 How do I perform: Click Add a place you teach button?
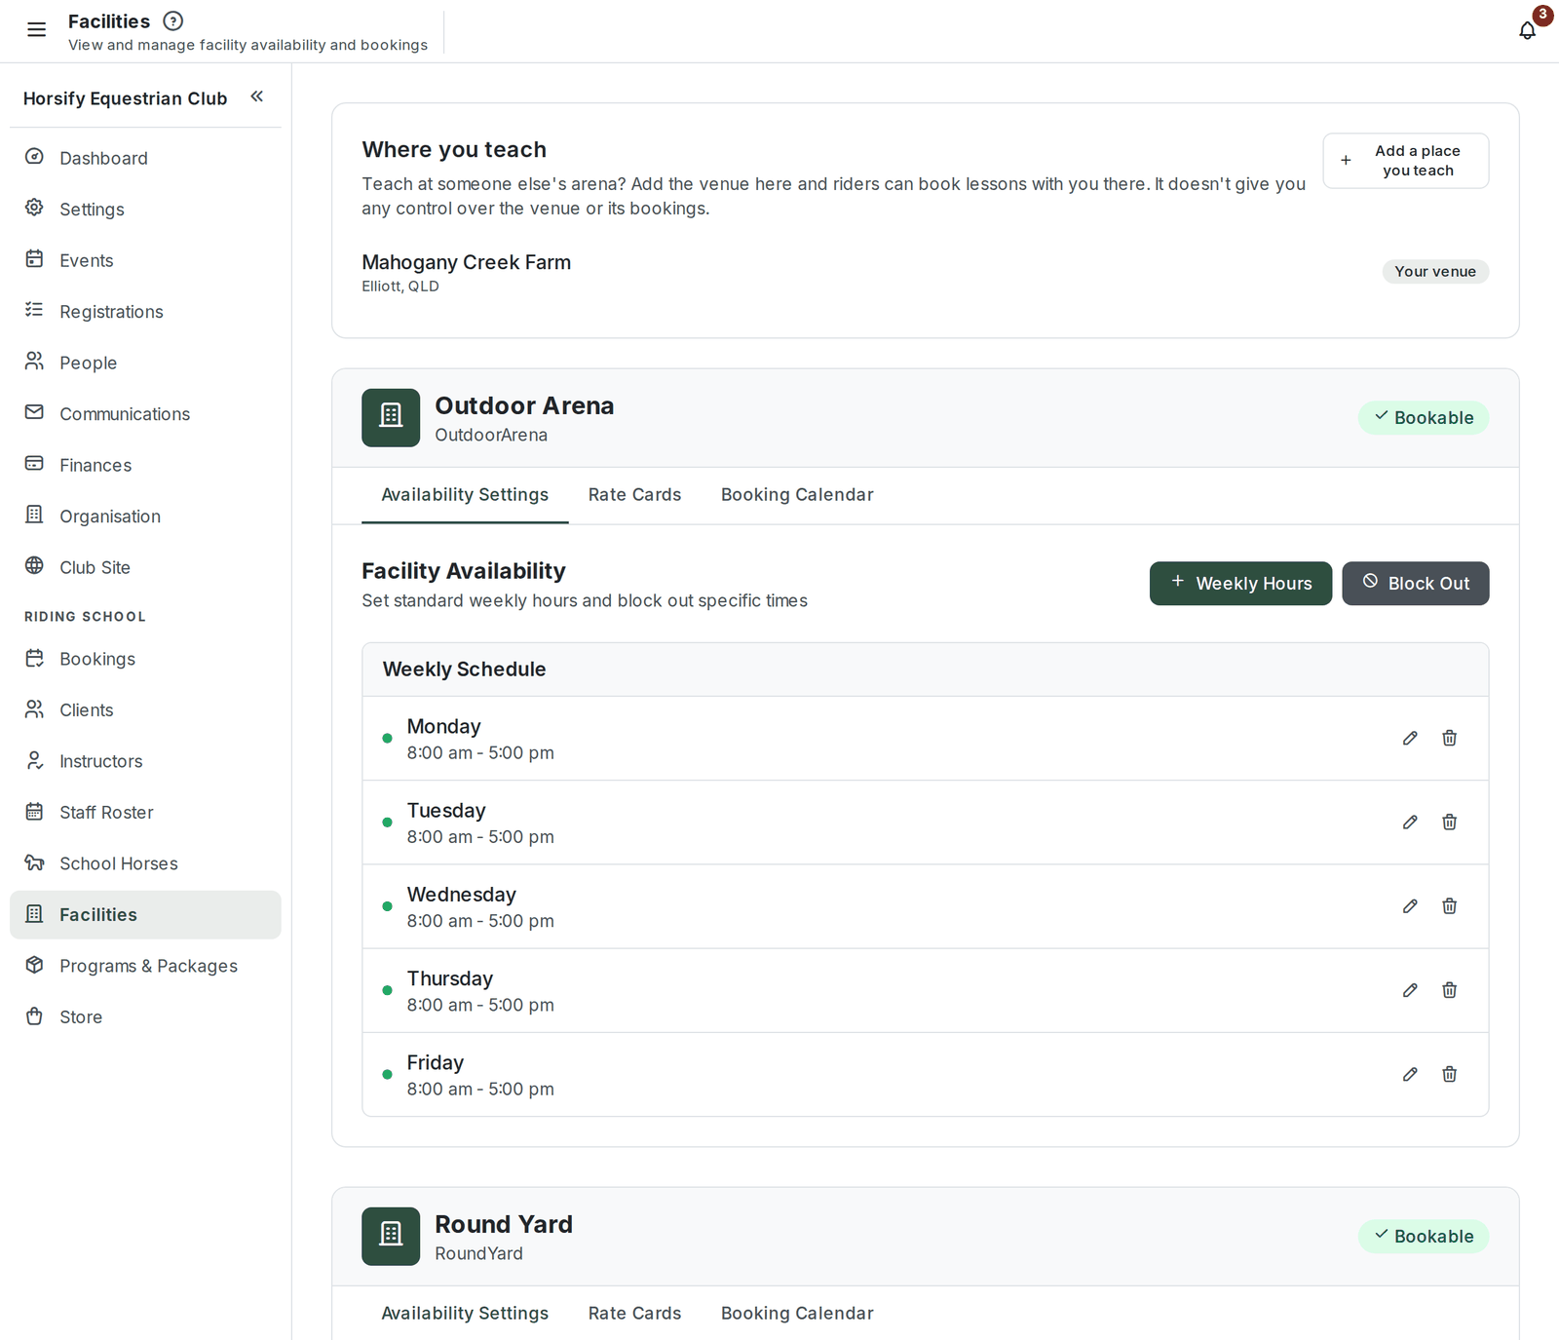[1405, 160]
